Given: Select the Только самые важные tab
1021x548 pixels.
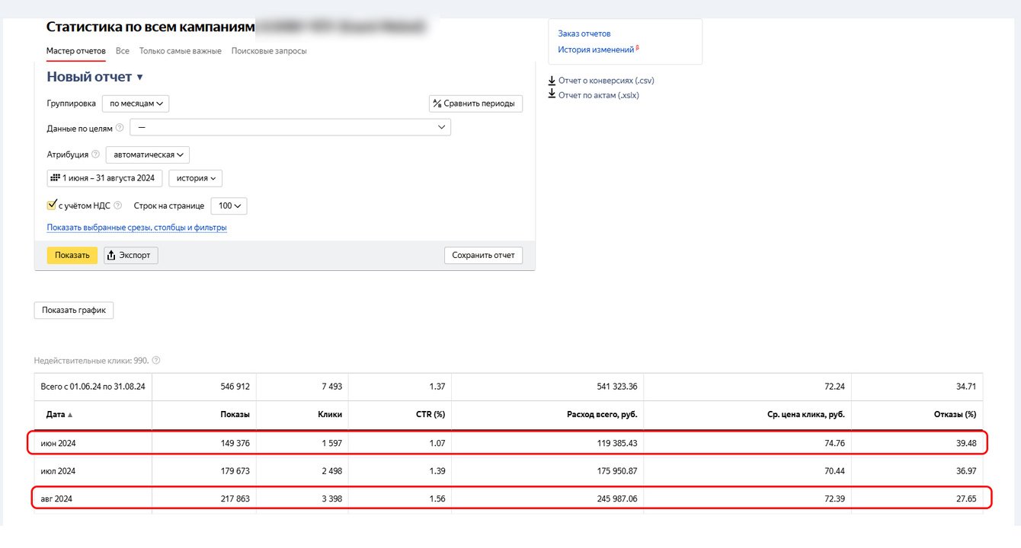Looking at the screenshot, I should 181,51.
